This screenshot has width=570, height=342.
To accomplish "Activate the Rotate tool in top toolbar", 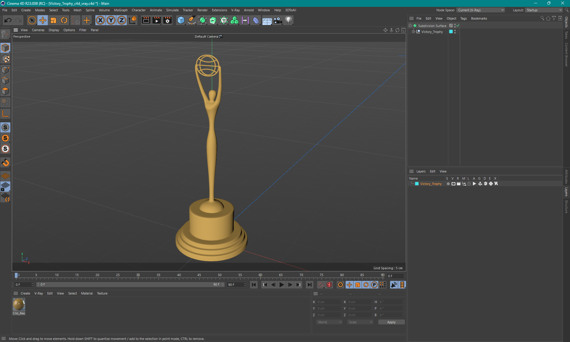I will click(64, 20).
